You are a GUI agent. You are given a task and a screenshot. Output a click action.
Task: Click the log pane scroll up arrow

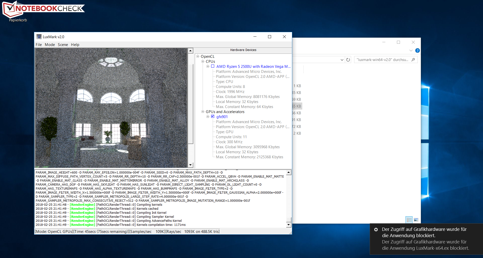pos(289,172)
